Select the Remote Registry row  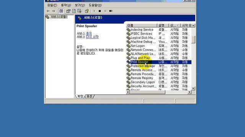[x=159, y=78]
